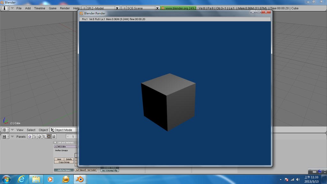Open the media player taskbar icon
The image size is (327, 184).
pos(50,180)
